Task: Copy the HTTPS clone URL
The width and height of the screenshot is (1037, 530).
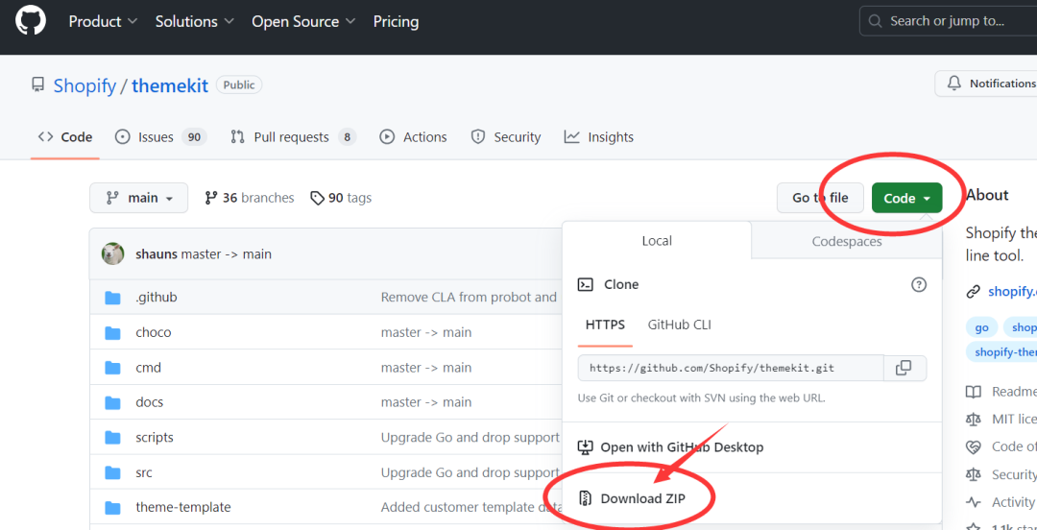Action: tap(904, 368)
